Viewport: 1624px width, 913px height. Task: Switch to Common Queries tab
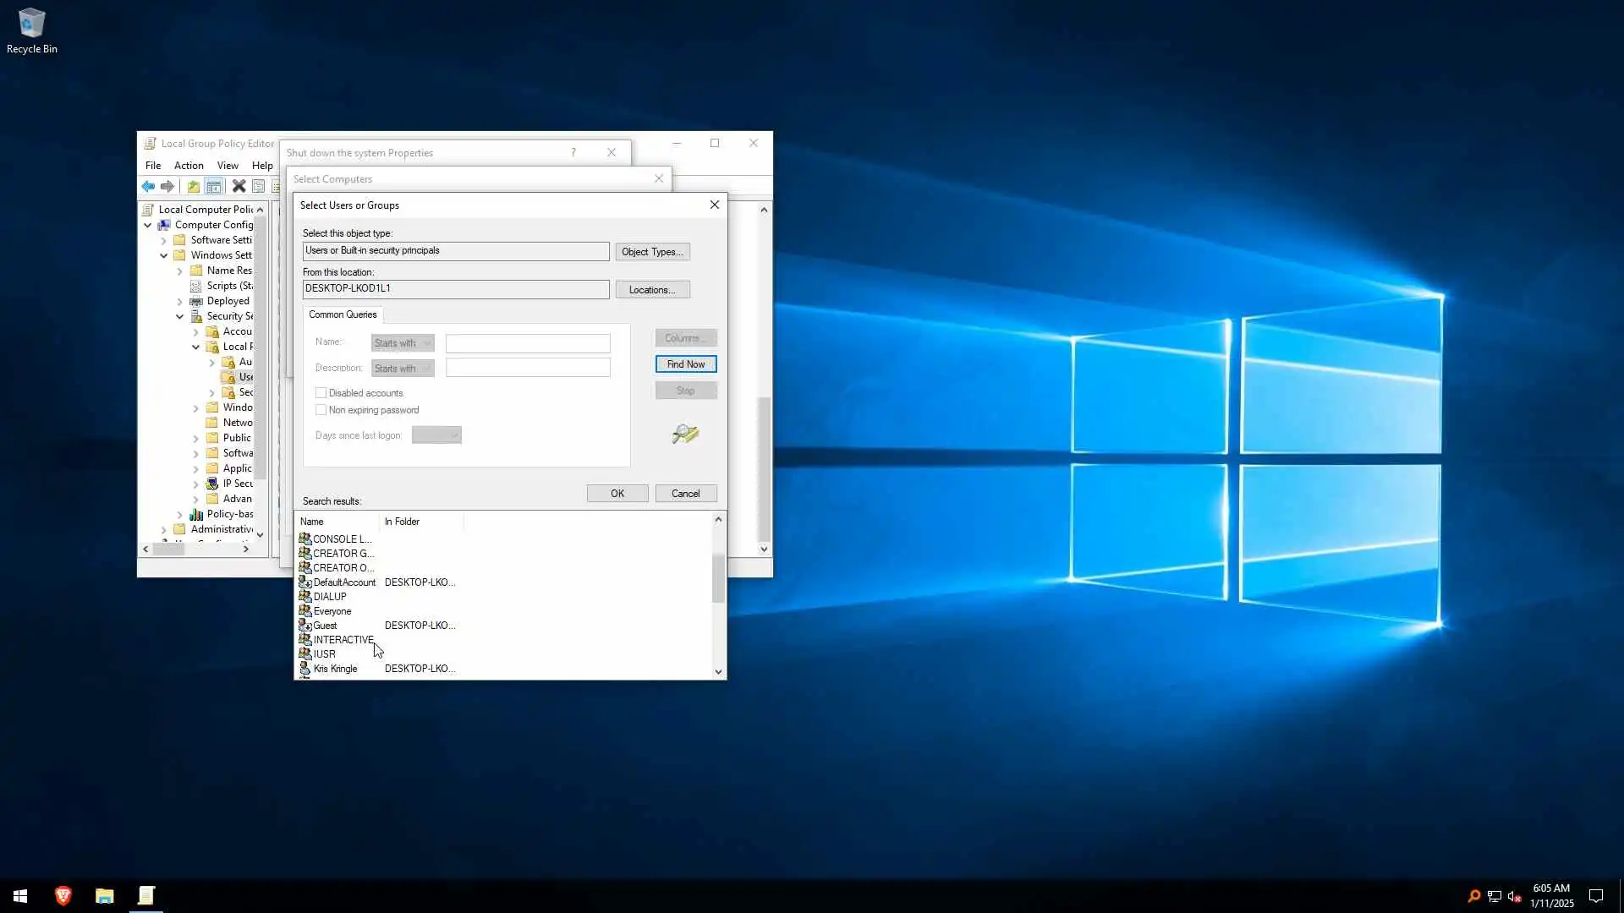tap(343, 314)
